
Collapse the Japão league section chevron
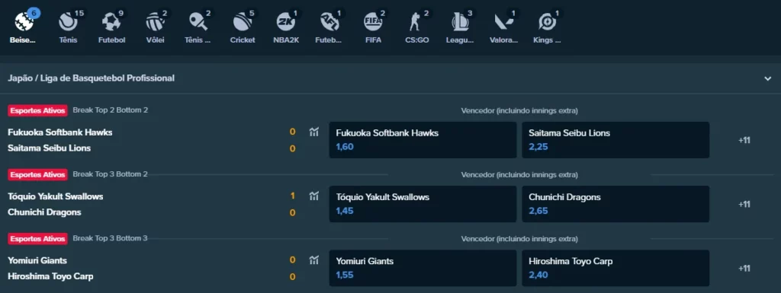click(x=767, y=78)
